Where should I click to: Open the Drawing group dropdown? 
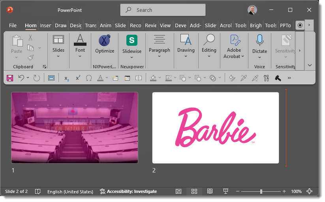[x=186, y=46]
